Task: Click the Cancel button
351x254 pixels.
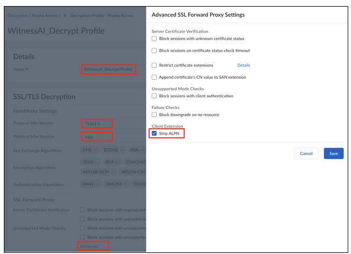Action: (306, 153)
